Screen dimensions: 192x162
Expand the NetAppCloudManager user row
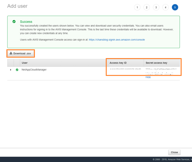11,70
